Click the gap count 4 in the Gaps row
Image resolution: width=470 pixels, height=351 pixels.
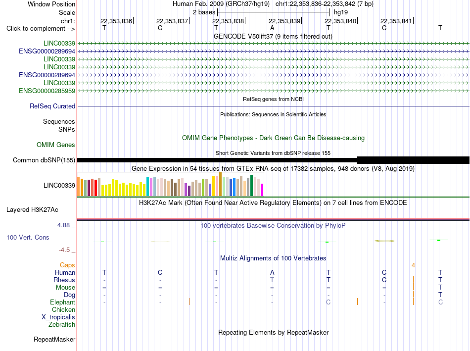pos(413,265)
